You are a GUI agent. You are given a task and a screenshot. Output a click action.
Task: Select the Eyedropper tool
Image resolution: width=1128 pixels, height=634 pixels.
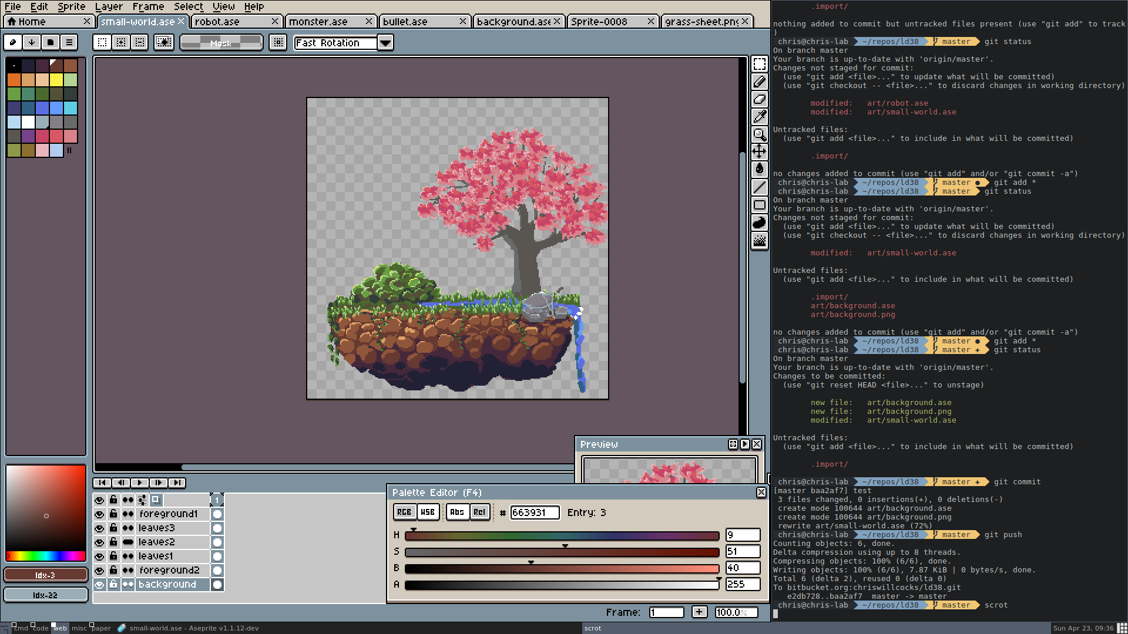760,117
